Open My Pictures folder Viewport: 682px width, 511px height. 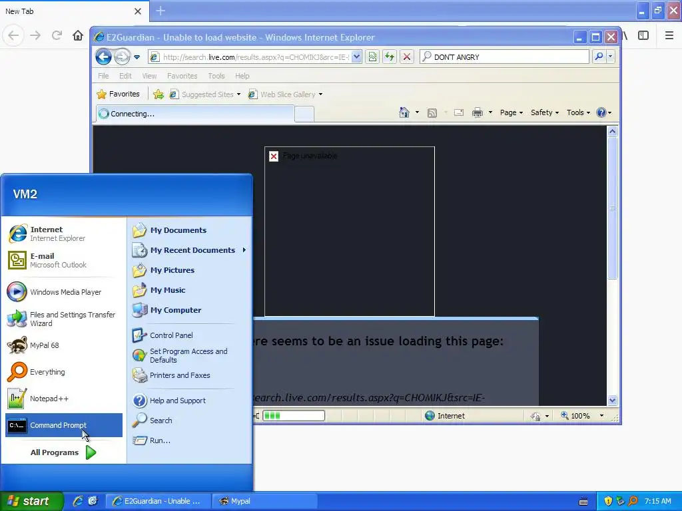[189, 270]
